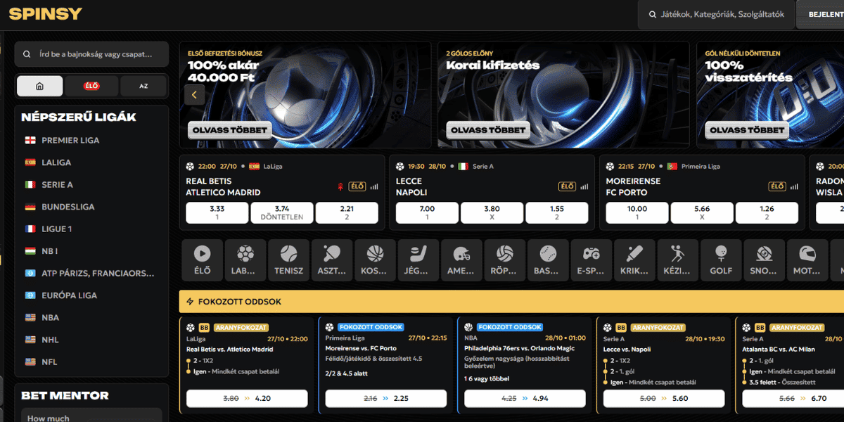Focus the league or team search field

[x=92, y=54]
